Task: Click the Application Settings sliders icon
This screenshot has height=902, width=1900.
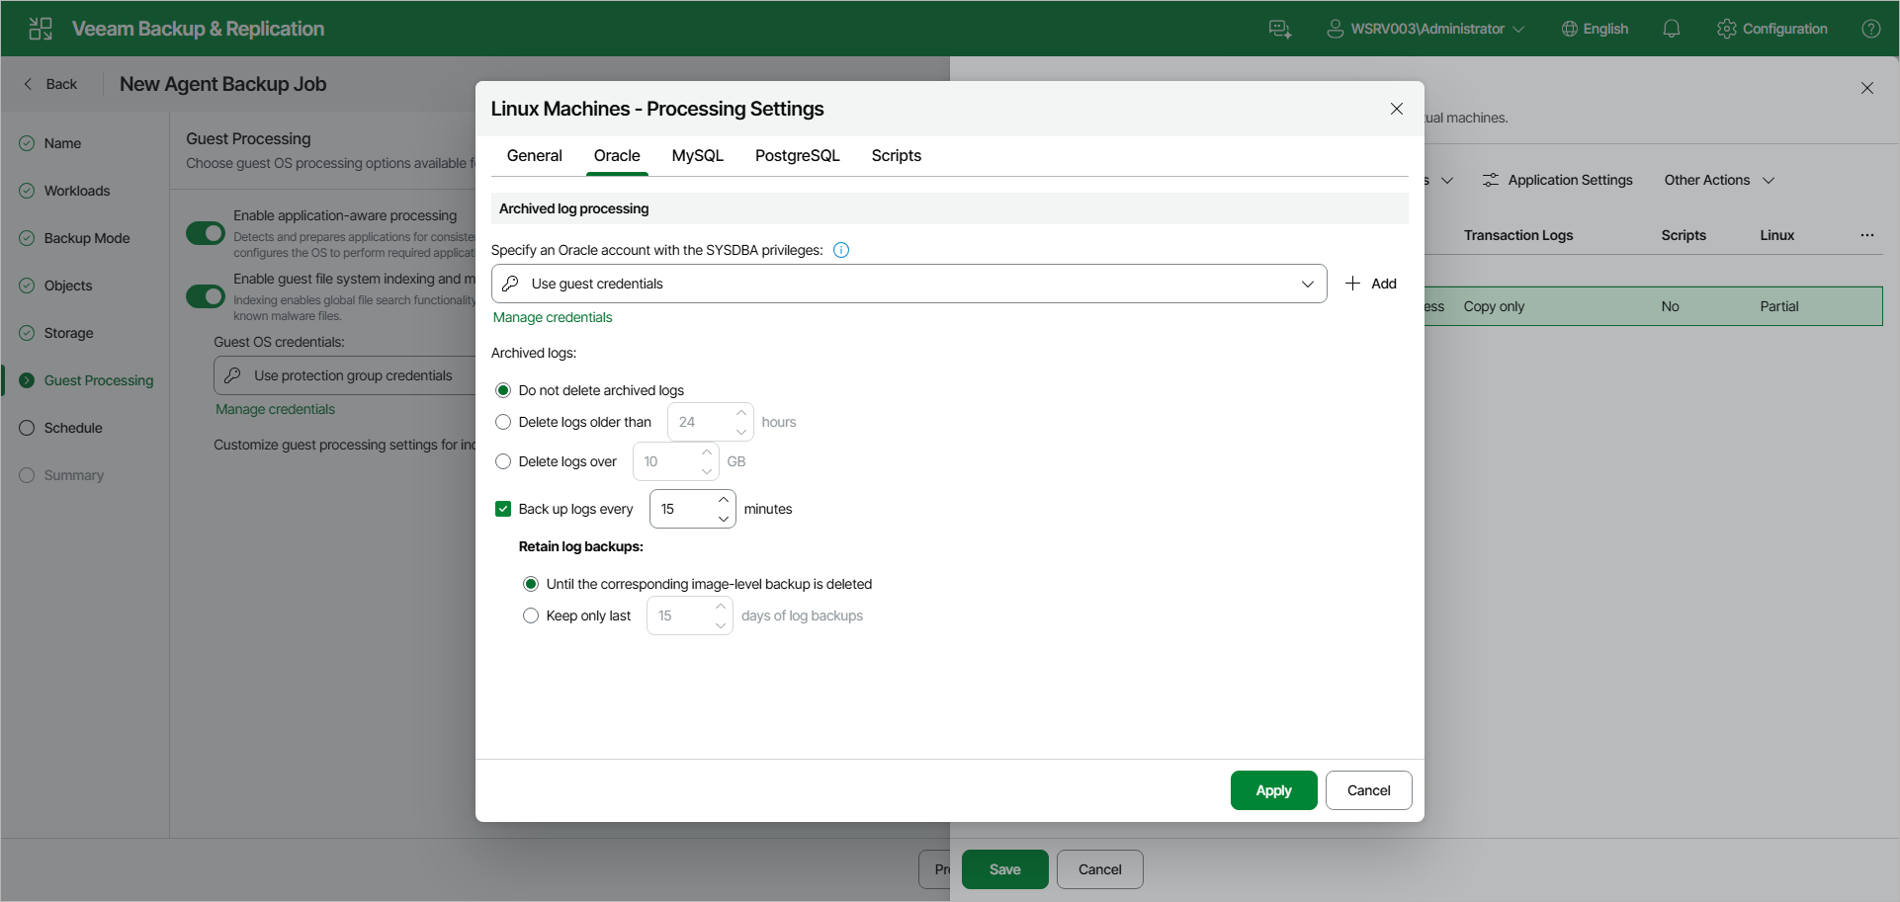Action: (1490, 180)
